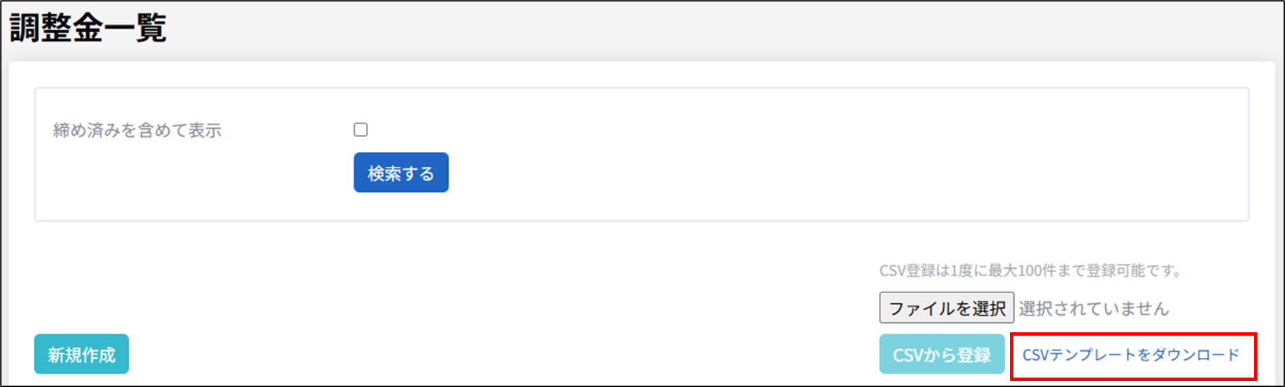
Task: Click the CSVから登録 button
Action: click(x=941, y=355)
